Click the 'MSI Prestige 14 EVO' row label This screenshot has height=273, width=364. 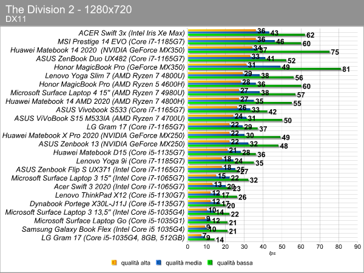pyautogui.click(x=121, y=42)
